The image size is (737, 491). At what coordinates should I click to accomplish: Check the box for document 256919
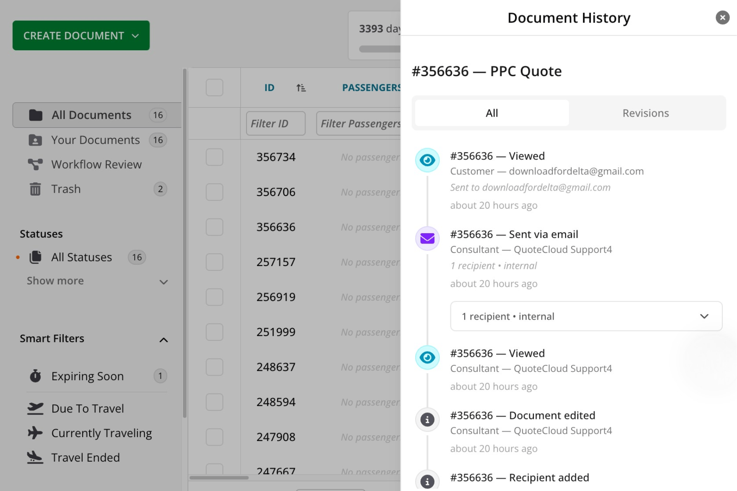click(x=215, y=297)
